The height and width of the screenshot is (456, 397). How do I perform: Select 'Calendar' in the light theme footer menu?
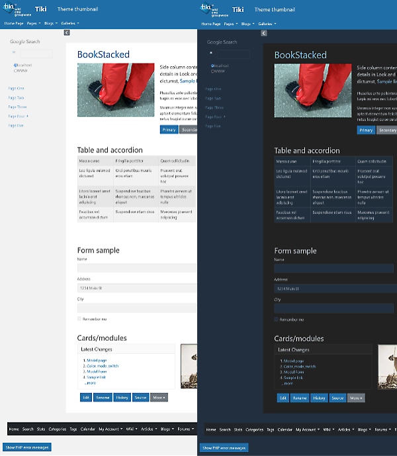(88, 429)
